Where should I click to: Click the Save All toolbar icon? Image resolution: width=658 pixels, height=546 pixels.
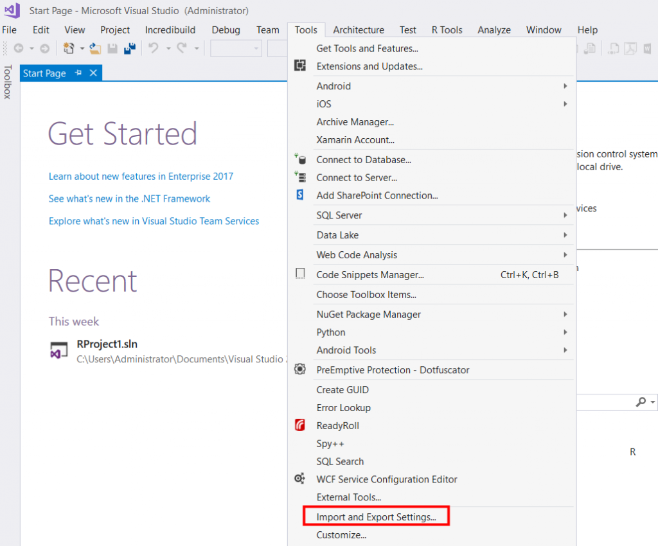point(130,49)
